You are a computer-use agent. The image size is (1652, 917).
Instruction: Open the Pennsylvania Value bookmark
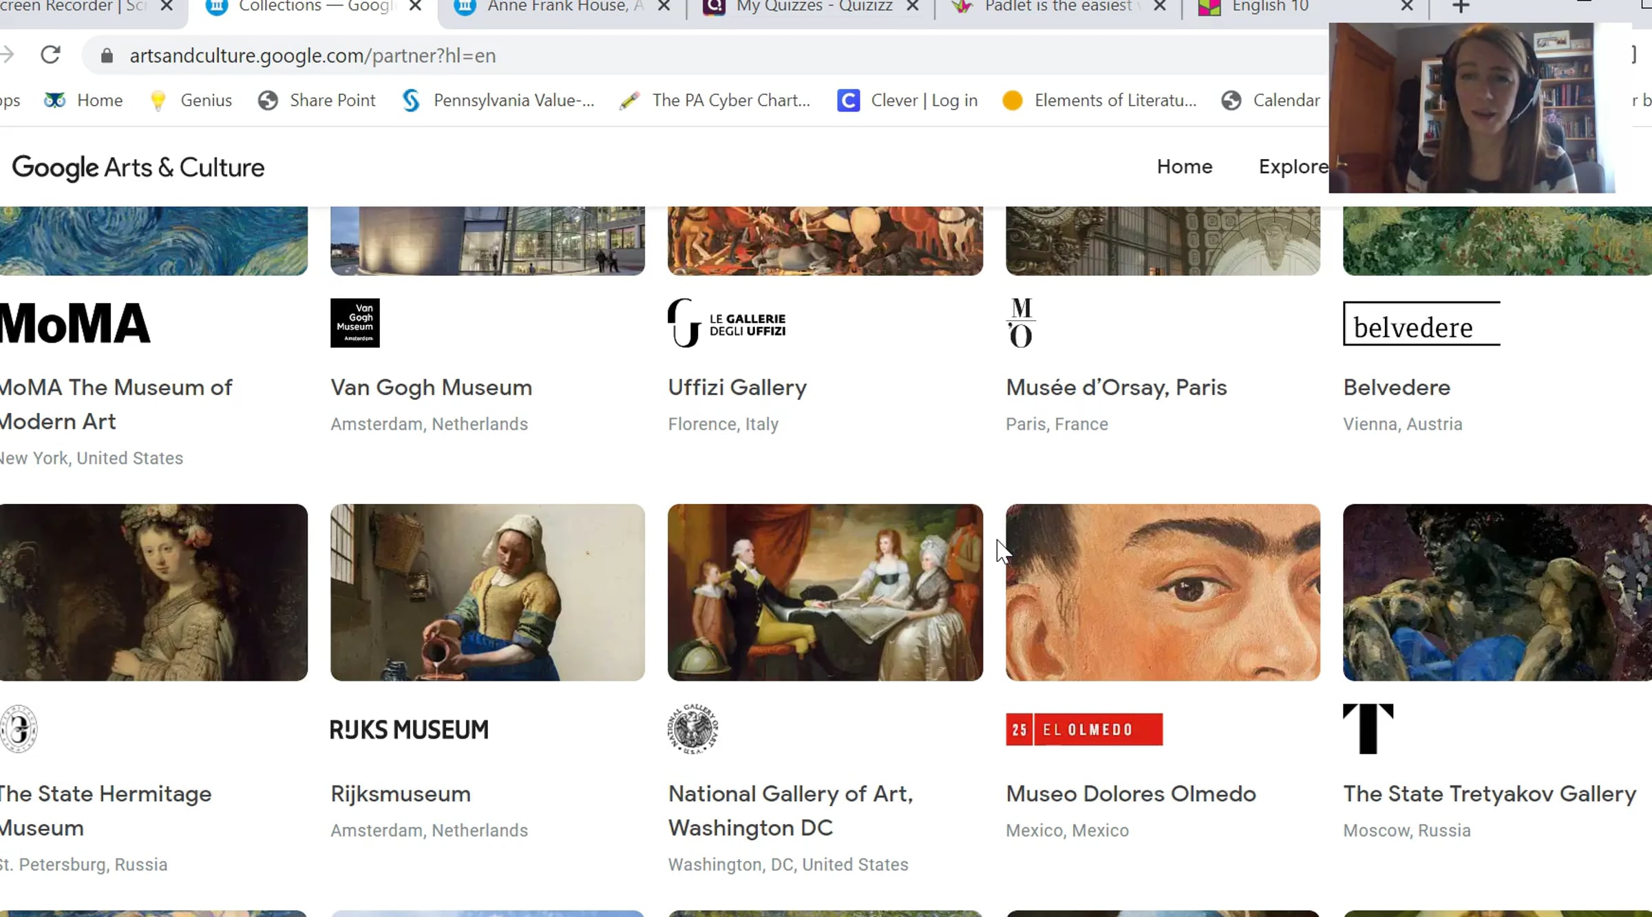(x=498, y=101)
